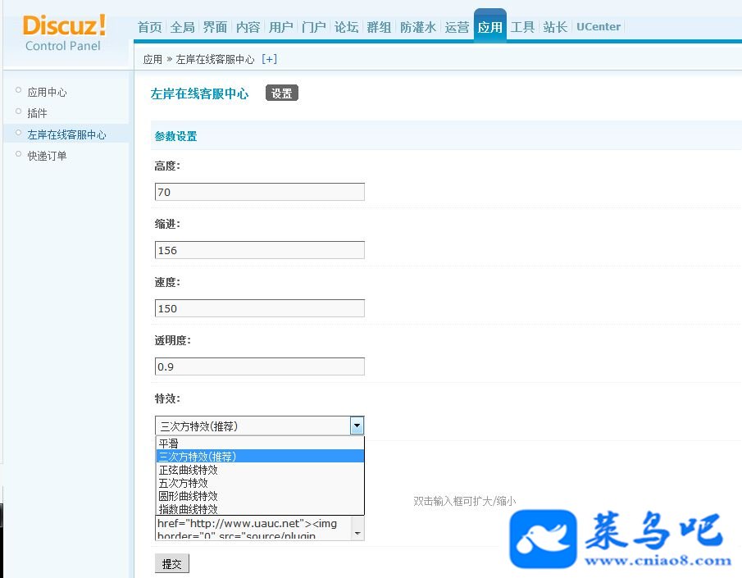Screen dimensions: 742x578
Task: Open the 工具 top menu tab
Action: (x=522, y=27)
